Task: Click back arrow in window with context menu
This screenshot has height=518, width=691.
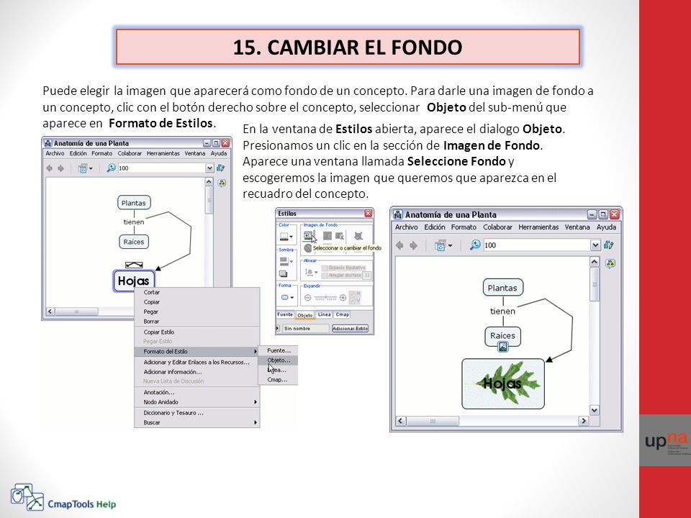Action: point(50,168)
